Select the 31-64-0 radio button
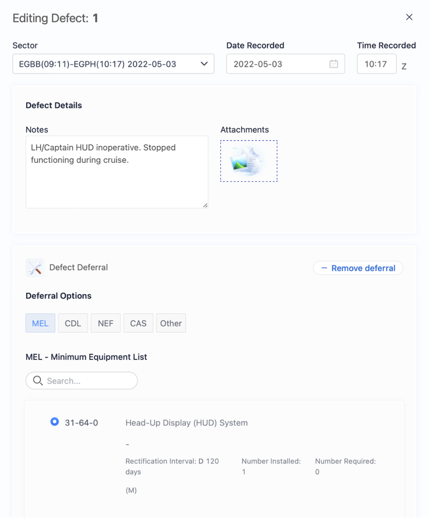 coord(54,422)
